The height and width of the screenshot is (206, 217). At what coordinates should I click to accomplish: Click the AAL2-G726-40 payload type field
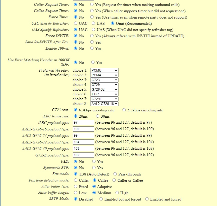(83, 148)
